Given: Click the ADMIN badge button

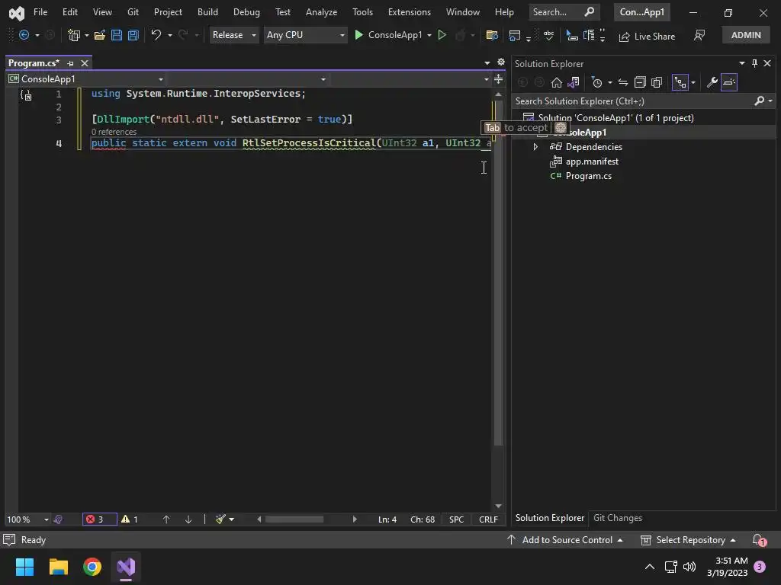Looking at the screenshot, I should [746, 35].
